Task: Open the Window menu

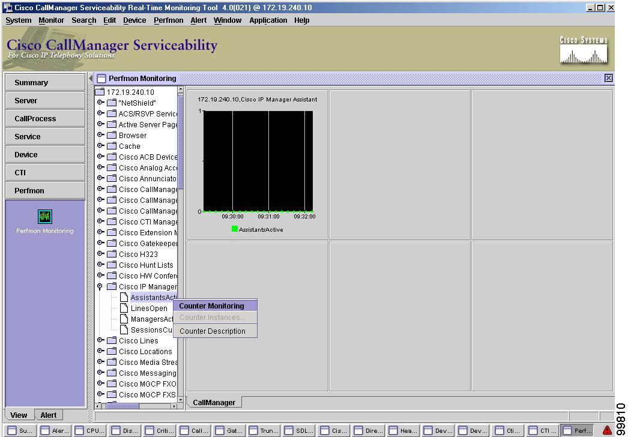Action: 228,20
